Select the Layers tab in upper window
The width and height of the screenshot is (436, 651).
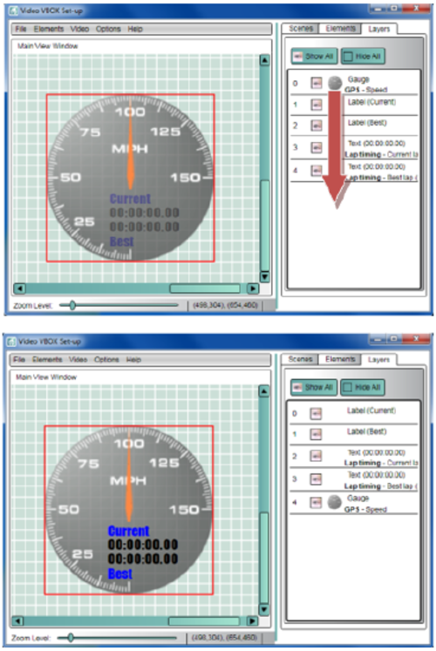click(x=379, y=29)
